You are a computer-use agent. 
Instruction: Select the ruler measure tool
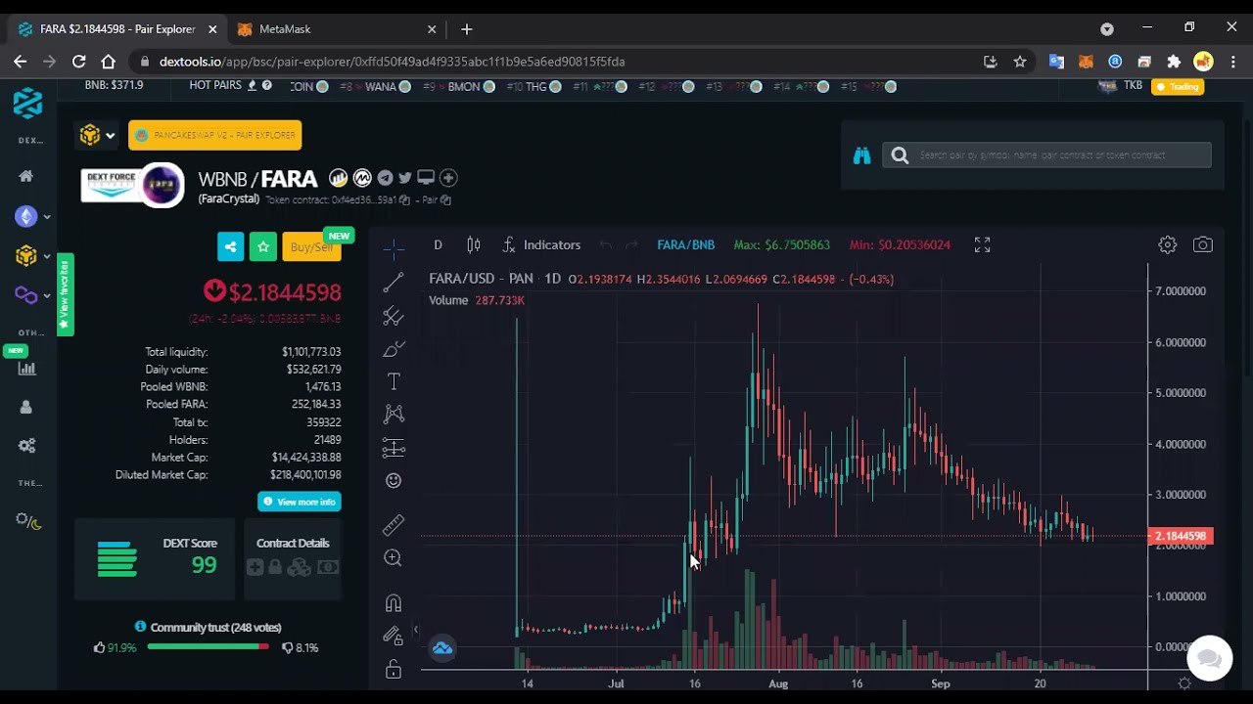(x=394, y=525)
